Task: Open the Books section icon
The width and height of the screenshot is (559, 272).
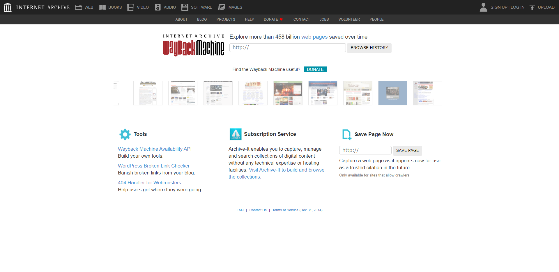Action: [x=102, y=7]
